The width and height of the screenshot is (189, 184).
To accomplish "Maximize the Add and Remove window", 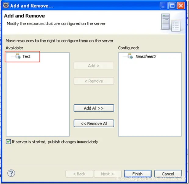I will [x=172, y=6].
